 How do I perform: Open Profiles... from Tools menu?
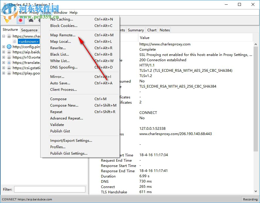coord(80,147)
